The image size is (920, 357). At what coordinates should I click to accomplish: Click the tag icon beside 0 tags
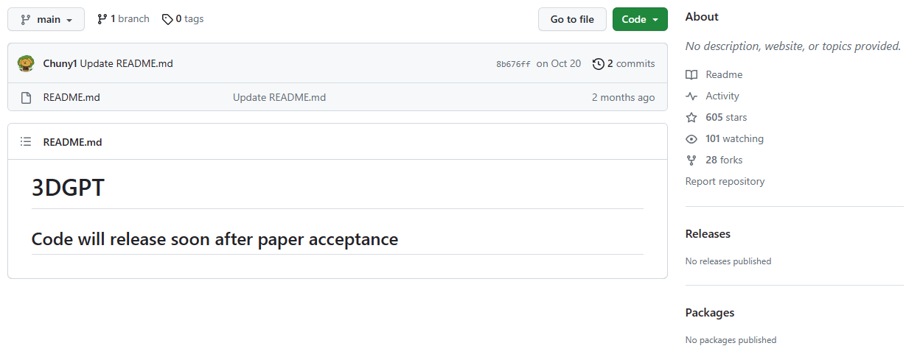click(x=167, y=19)
